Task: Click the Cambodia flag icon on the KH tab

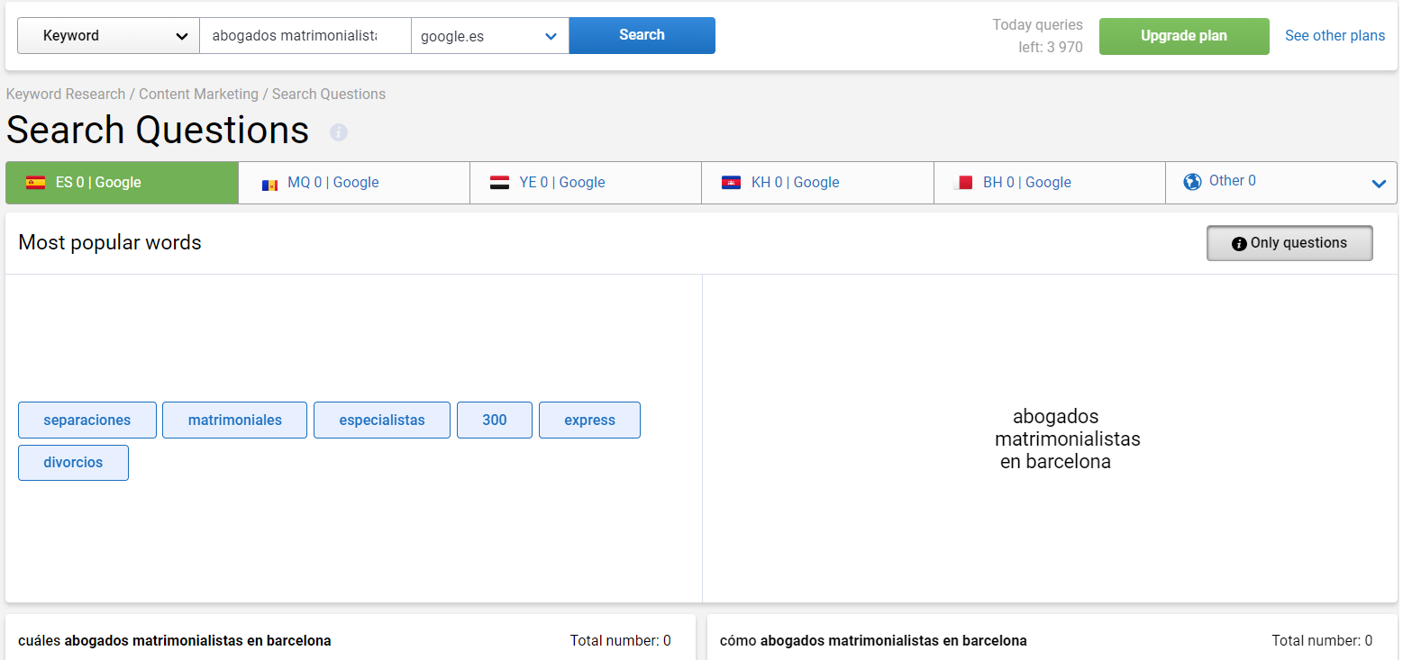Action: click(x=733, y=182)
